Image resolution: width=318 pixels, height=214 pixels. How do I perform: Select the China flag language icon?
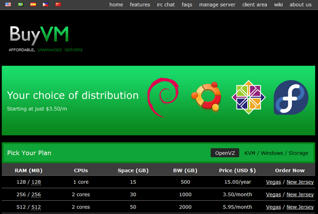[58, 4]
